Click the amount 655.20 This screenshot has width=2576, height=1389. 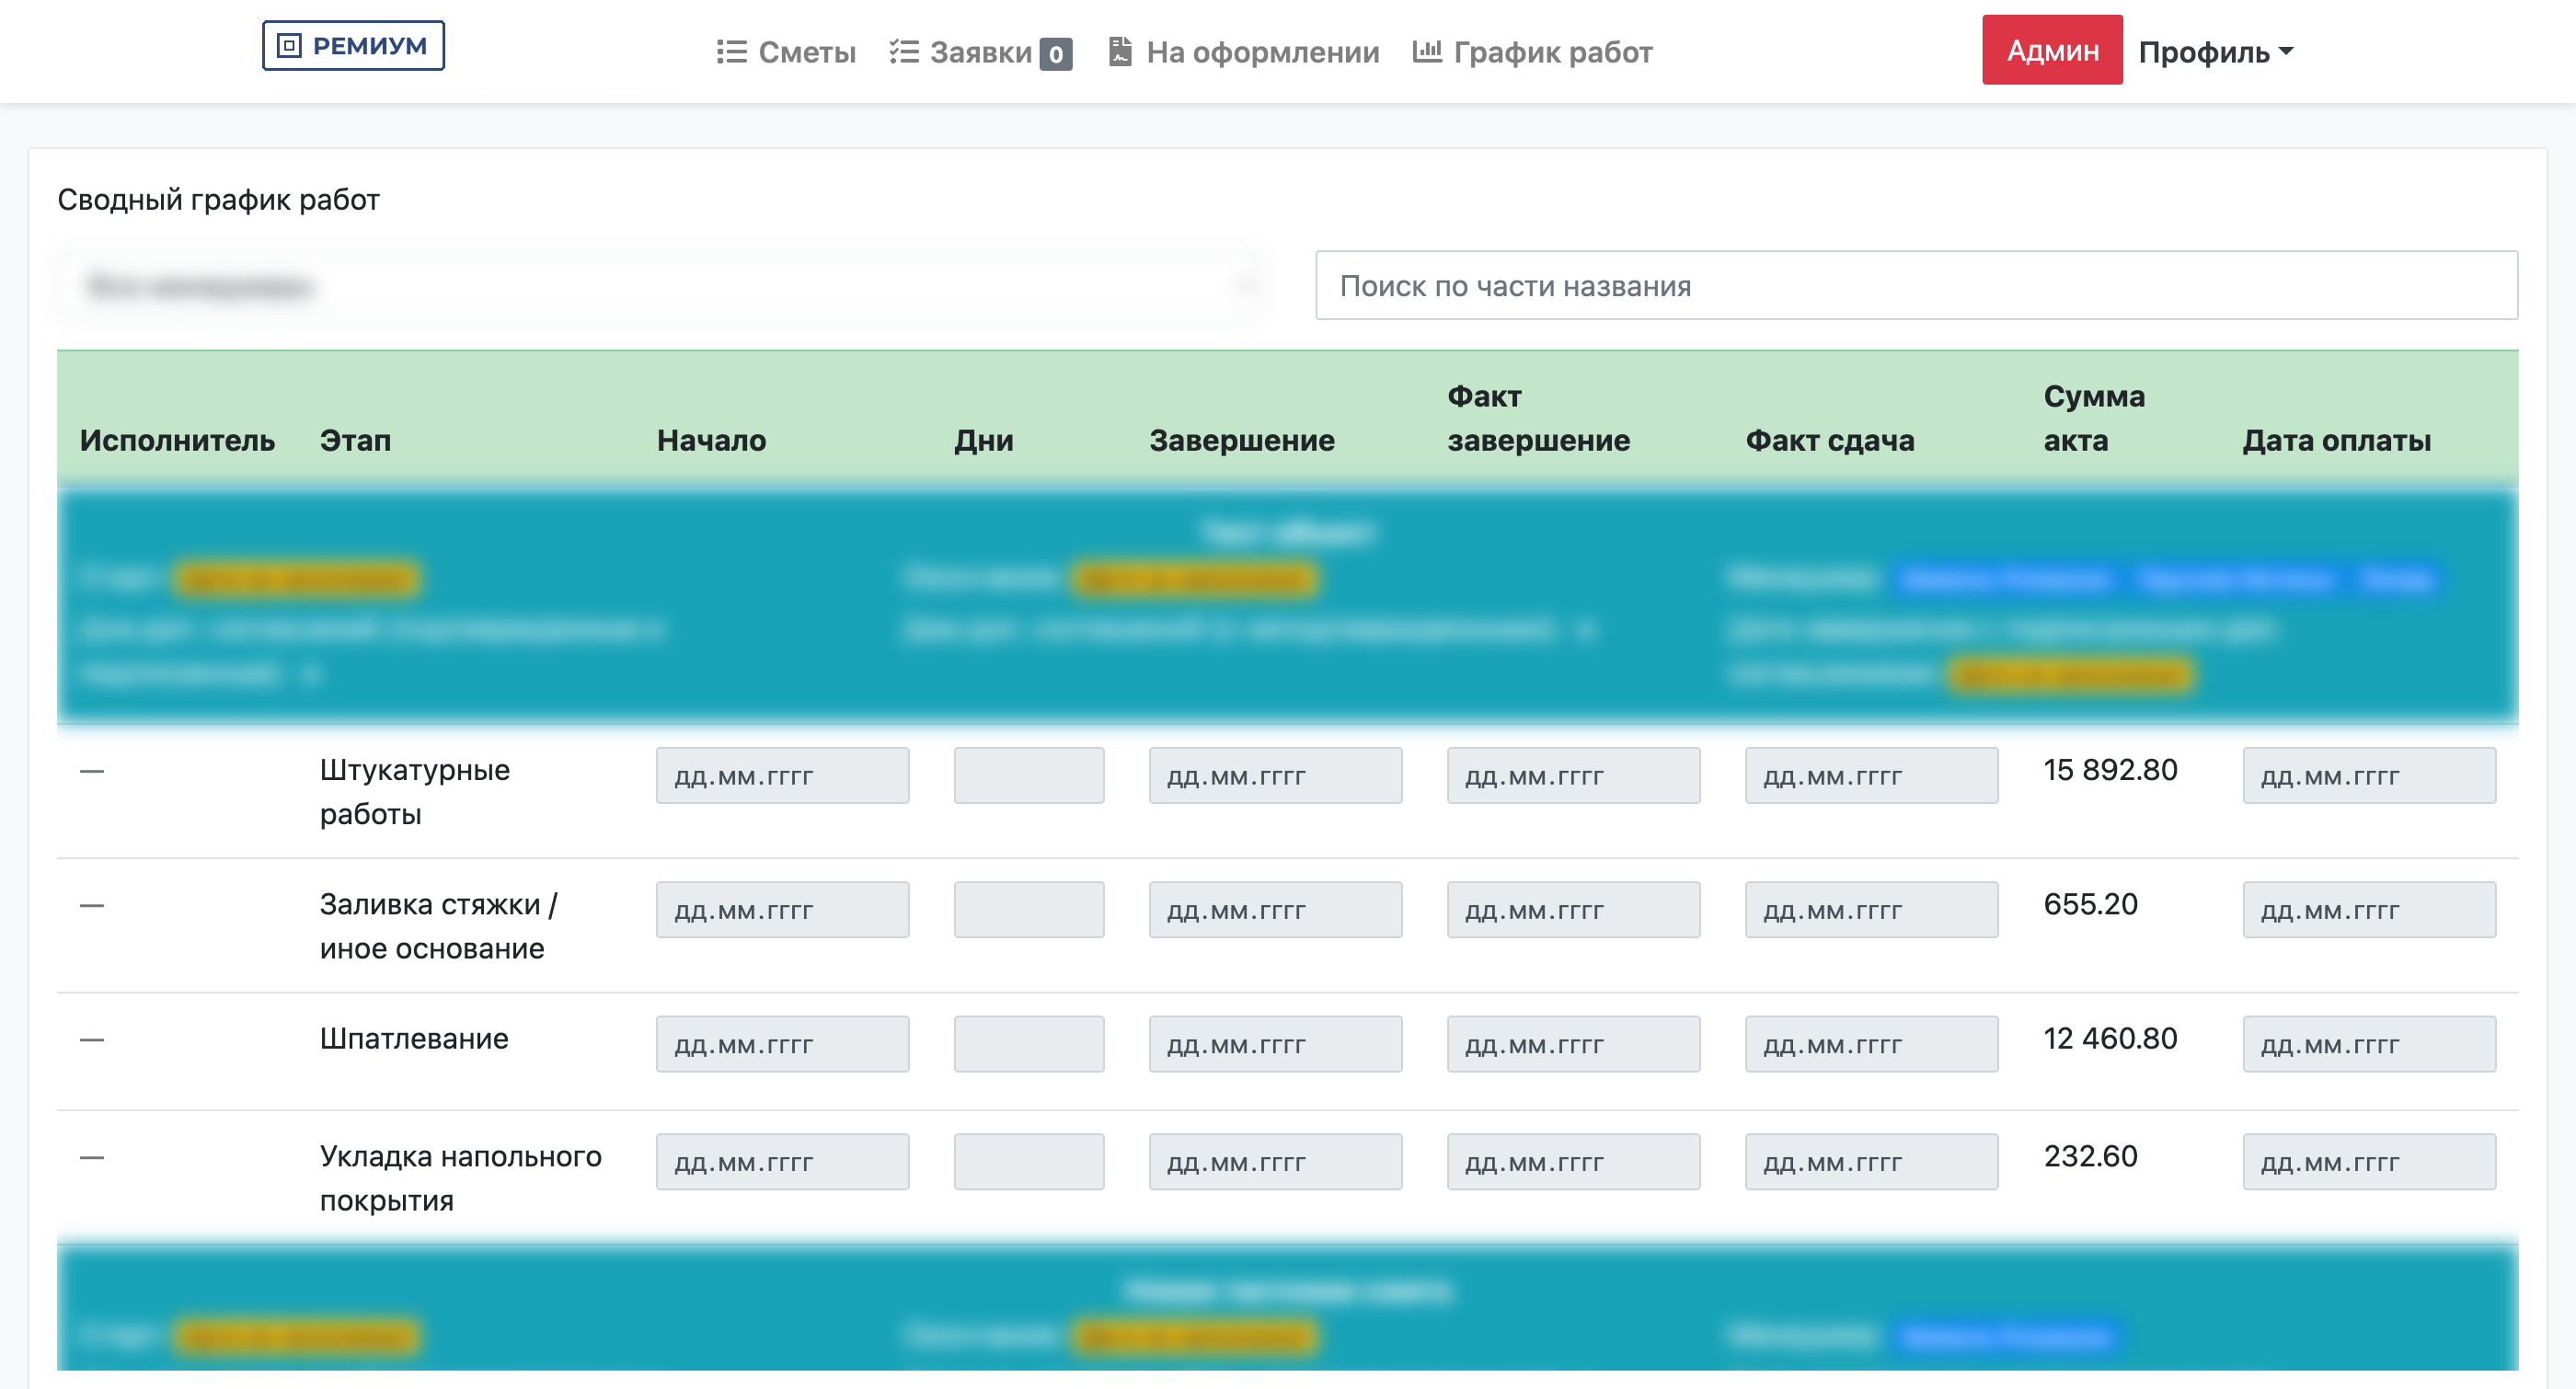[x=2090, y=904]
